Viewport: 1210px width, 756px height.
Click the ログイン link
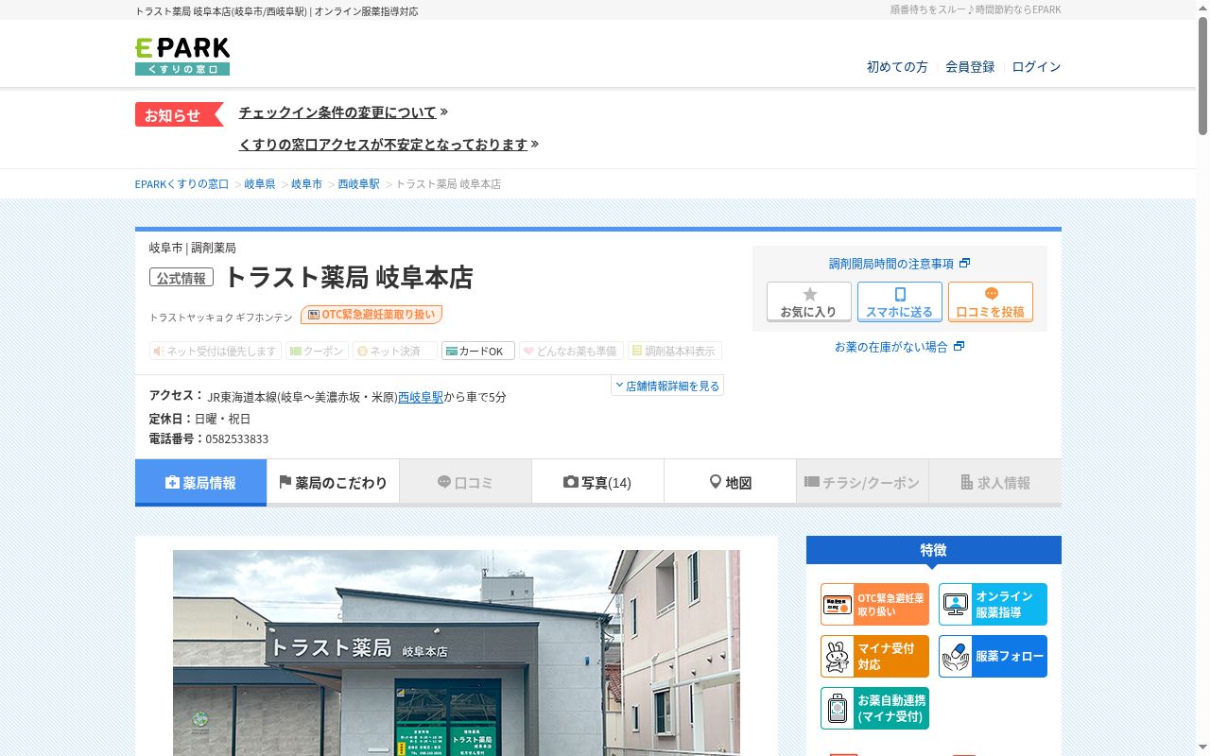click(x=1036, y=67)
